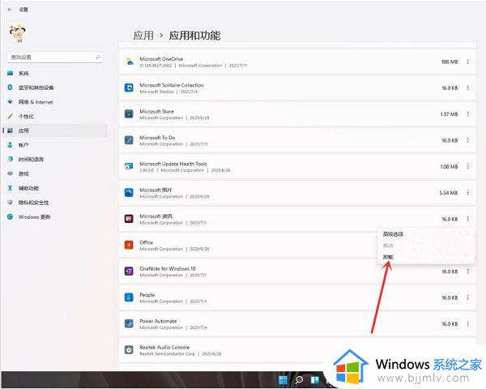Click the Power Automate app name
486x389 pixels.
(158, 321)
